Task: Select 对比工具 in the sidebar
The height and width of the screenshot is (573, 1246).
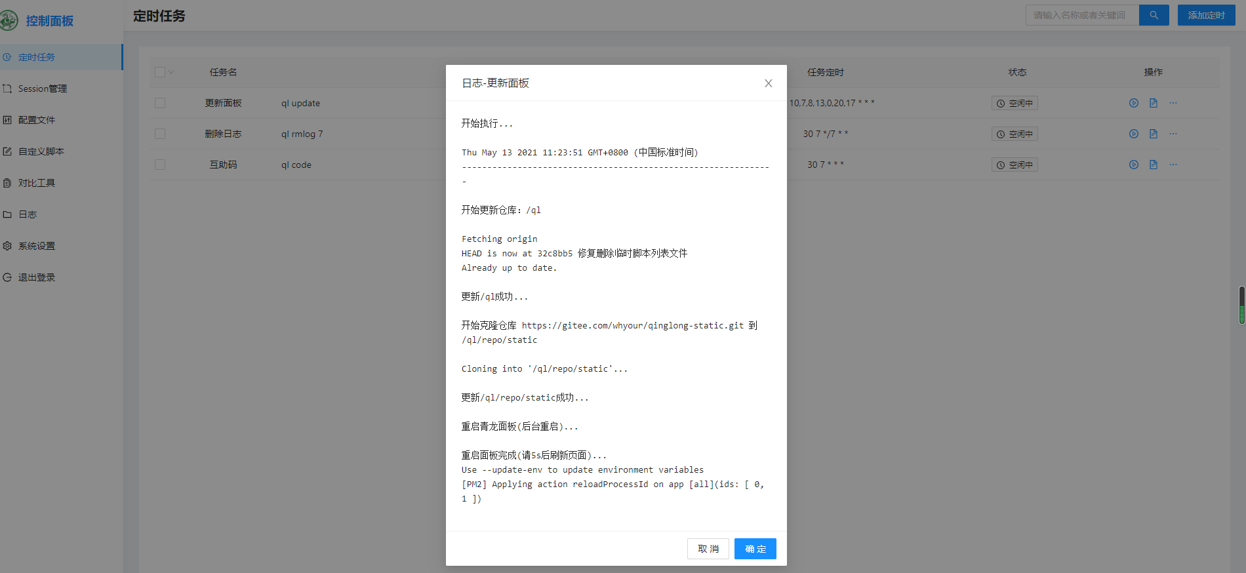Action: pos(61,183)
